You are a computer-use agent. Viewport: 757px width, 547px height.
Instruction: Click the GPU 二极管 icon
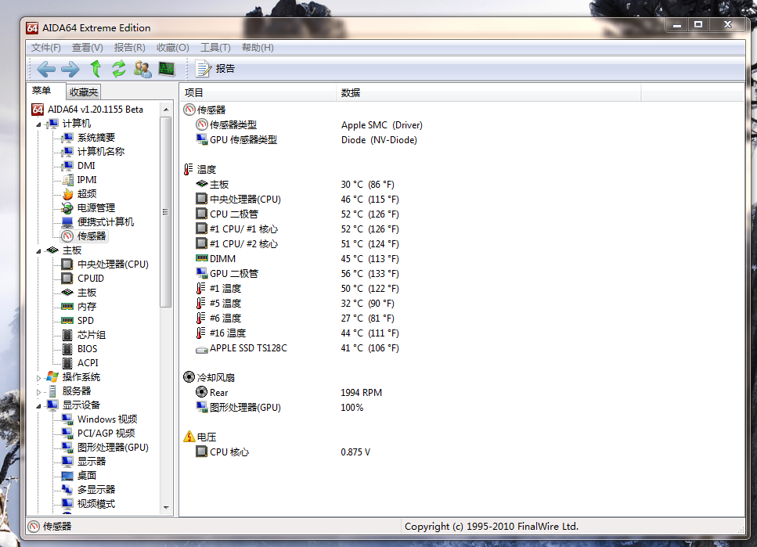(x=202, y=273)
